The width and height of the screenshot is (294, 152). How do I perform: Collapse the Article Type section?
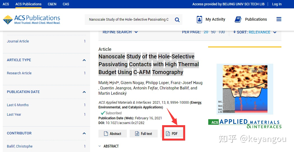coord(84,60)
